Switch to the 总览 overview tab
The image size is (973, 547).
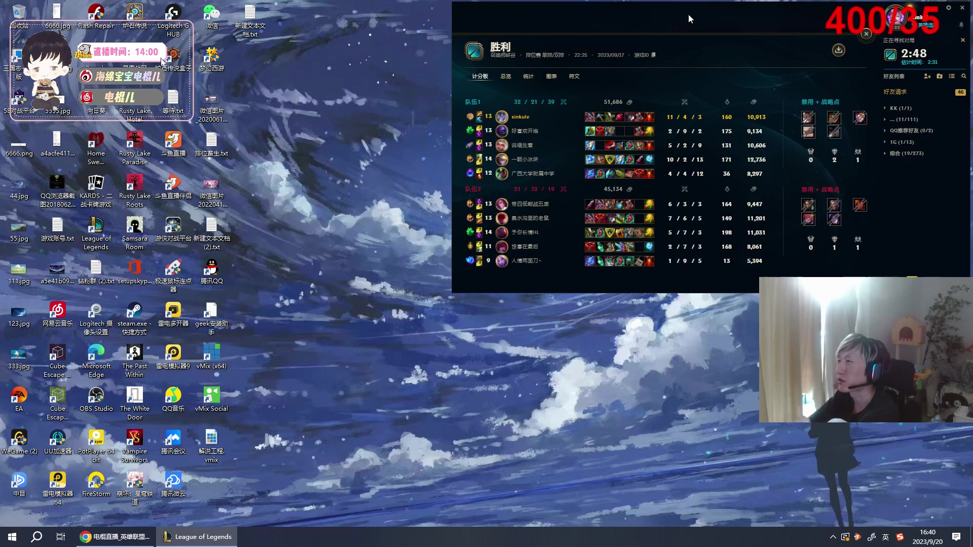506,76
